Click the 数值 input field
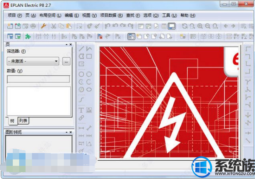The image size is (255, 179). click(x=38, y=79)
